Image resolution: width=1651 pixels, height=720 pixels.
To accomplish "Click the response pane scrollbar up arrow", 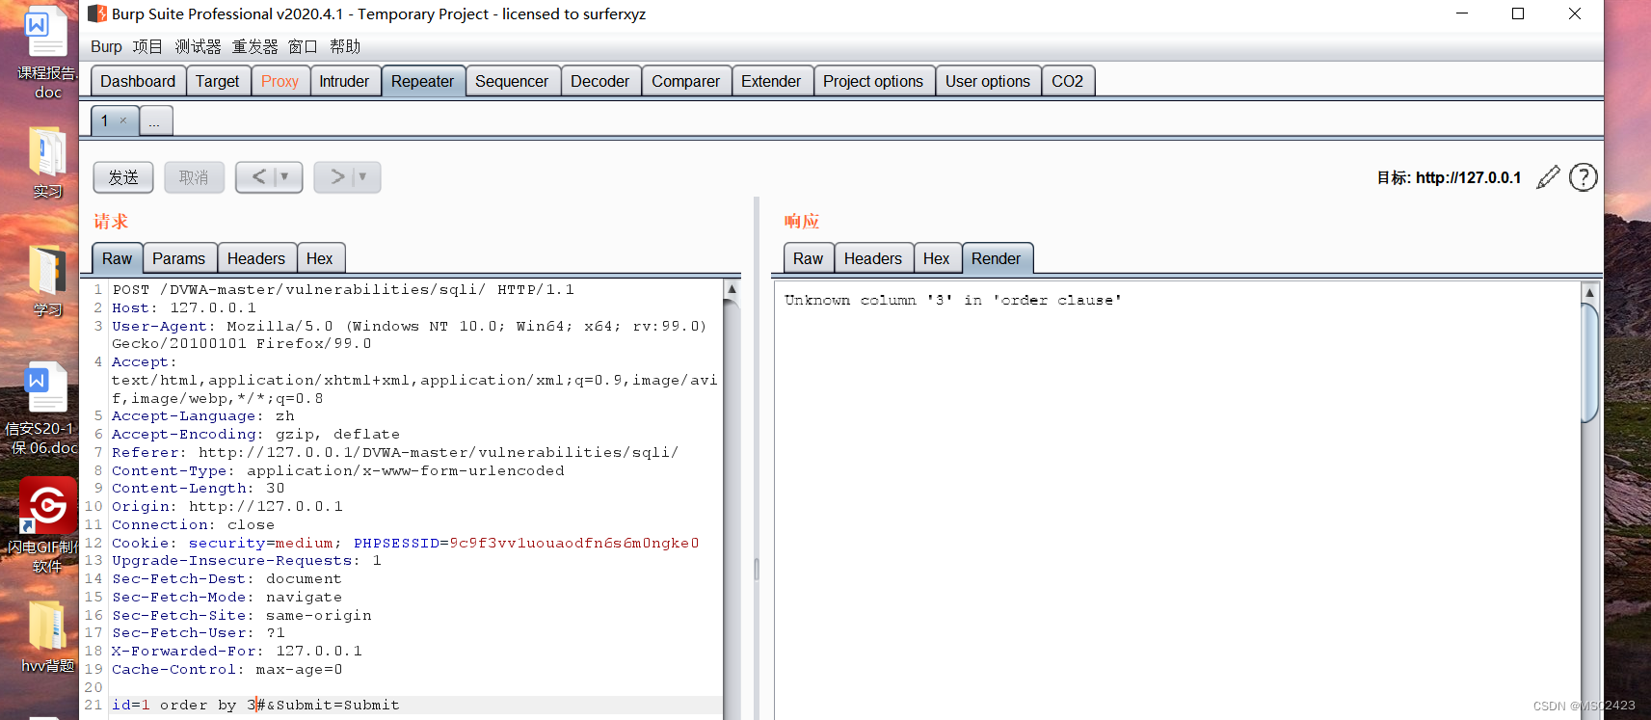I will click(x=1589, y=292).
